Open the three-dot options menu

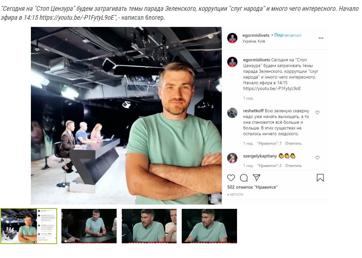321,38
